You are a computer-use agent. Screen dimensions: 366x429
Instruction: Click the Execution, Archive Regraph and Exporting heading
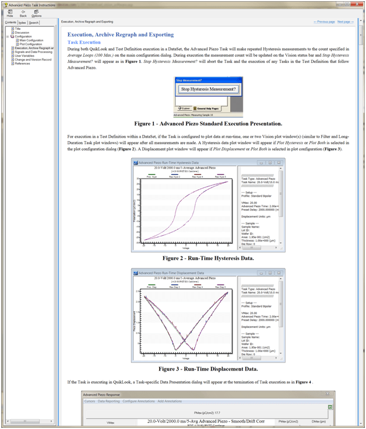coord(121,34)
